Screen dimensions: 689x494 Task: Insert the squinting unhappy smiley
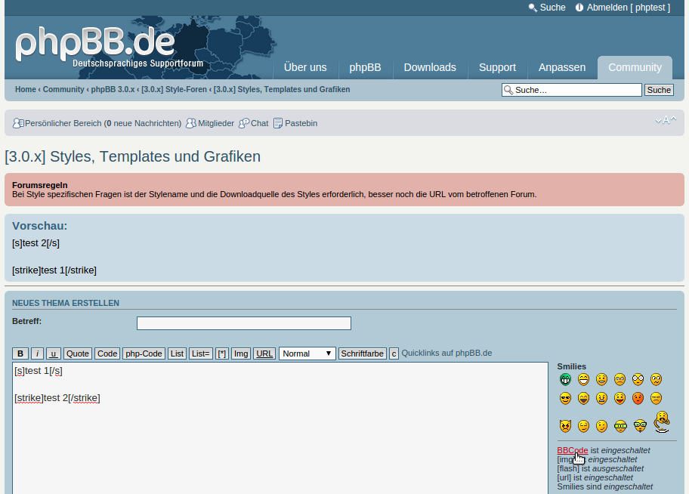(656, 399)
